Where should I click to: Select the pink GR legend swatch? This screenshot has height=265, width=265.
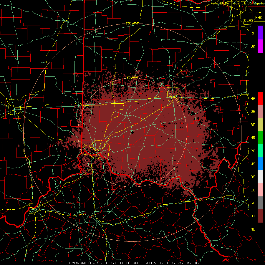(x=260, y=112)
